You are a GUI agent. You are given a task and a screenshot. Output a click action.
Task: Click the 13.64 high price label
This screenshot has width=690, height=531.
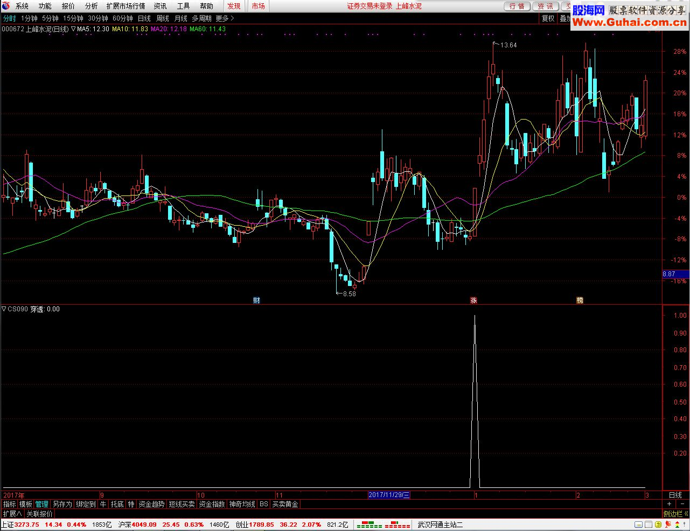pos(508,45)
